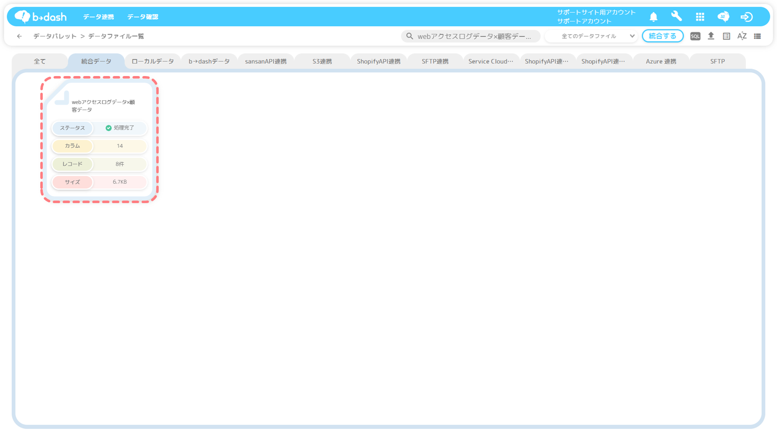Screen dimensions: 777x437
Task: Open the S3連携 tab
Action: (322, 61)
